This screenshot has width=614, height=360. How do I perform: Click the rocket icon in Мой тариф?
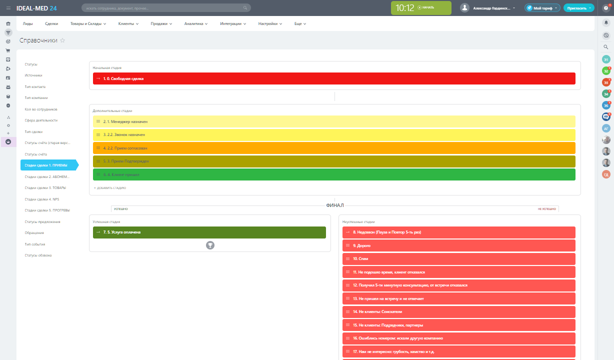pyautogui.click(x=529, y=8)
